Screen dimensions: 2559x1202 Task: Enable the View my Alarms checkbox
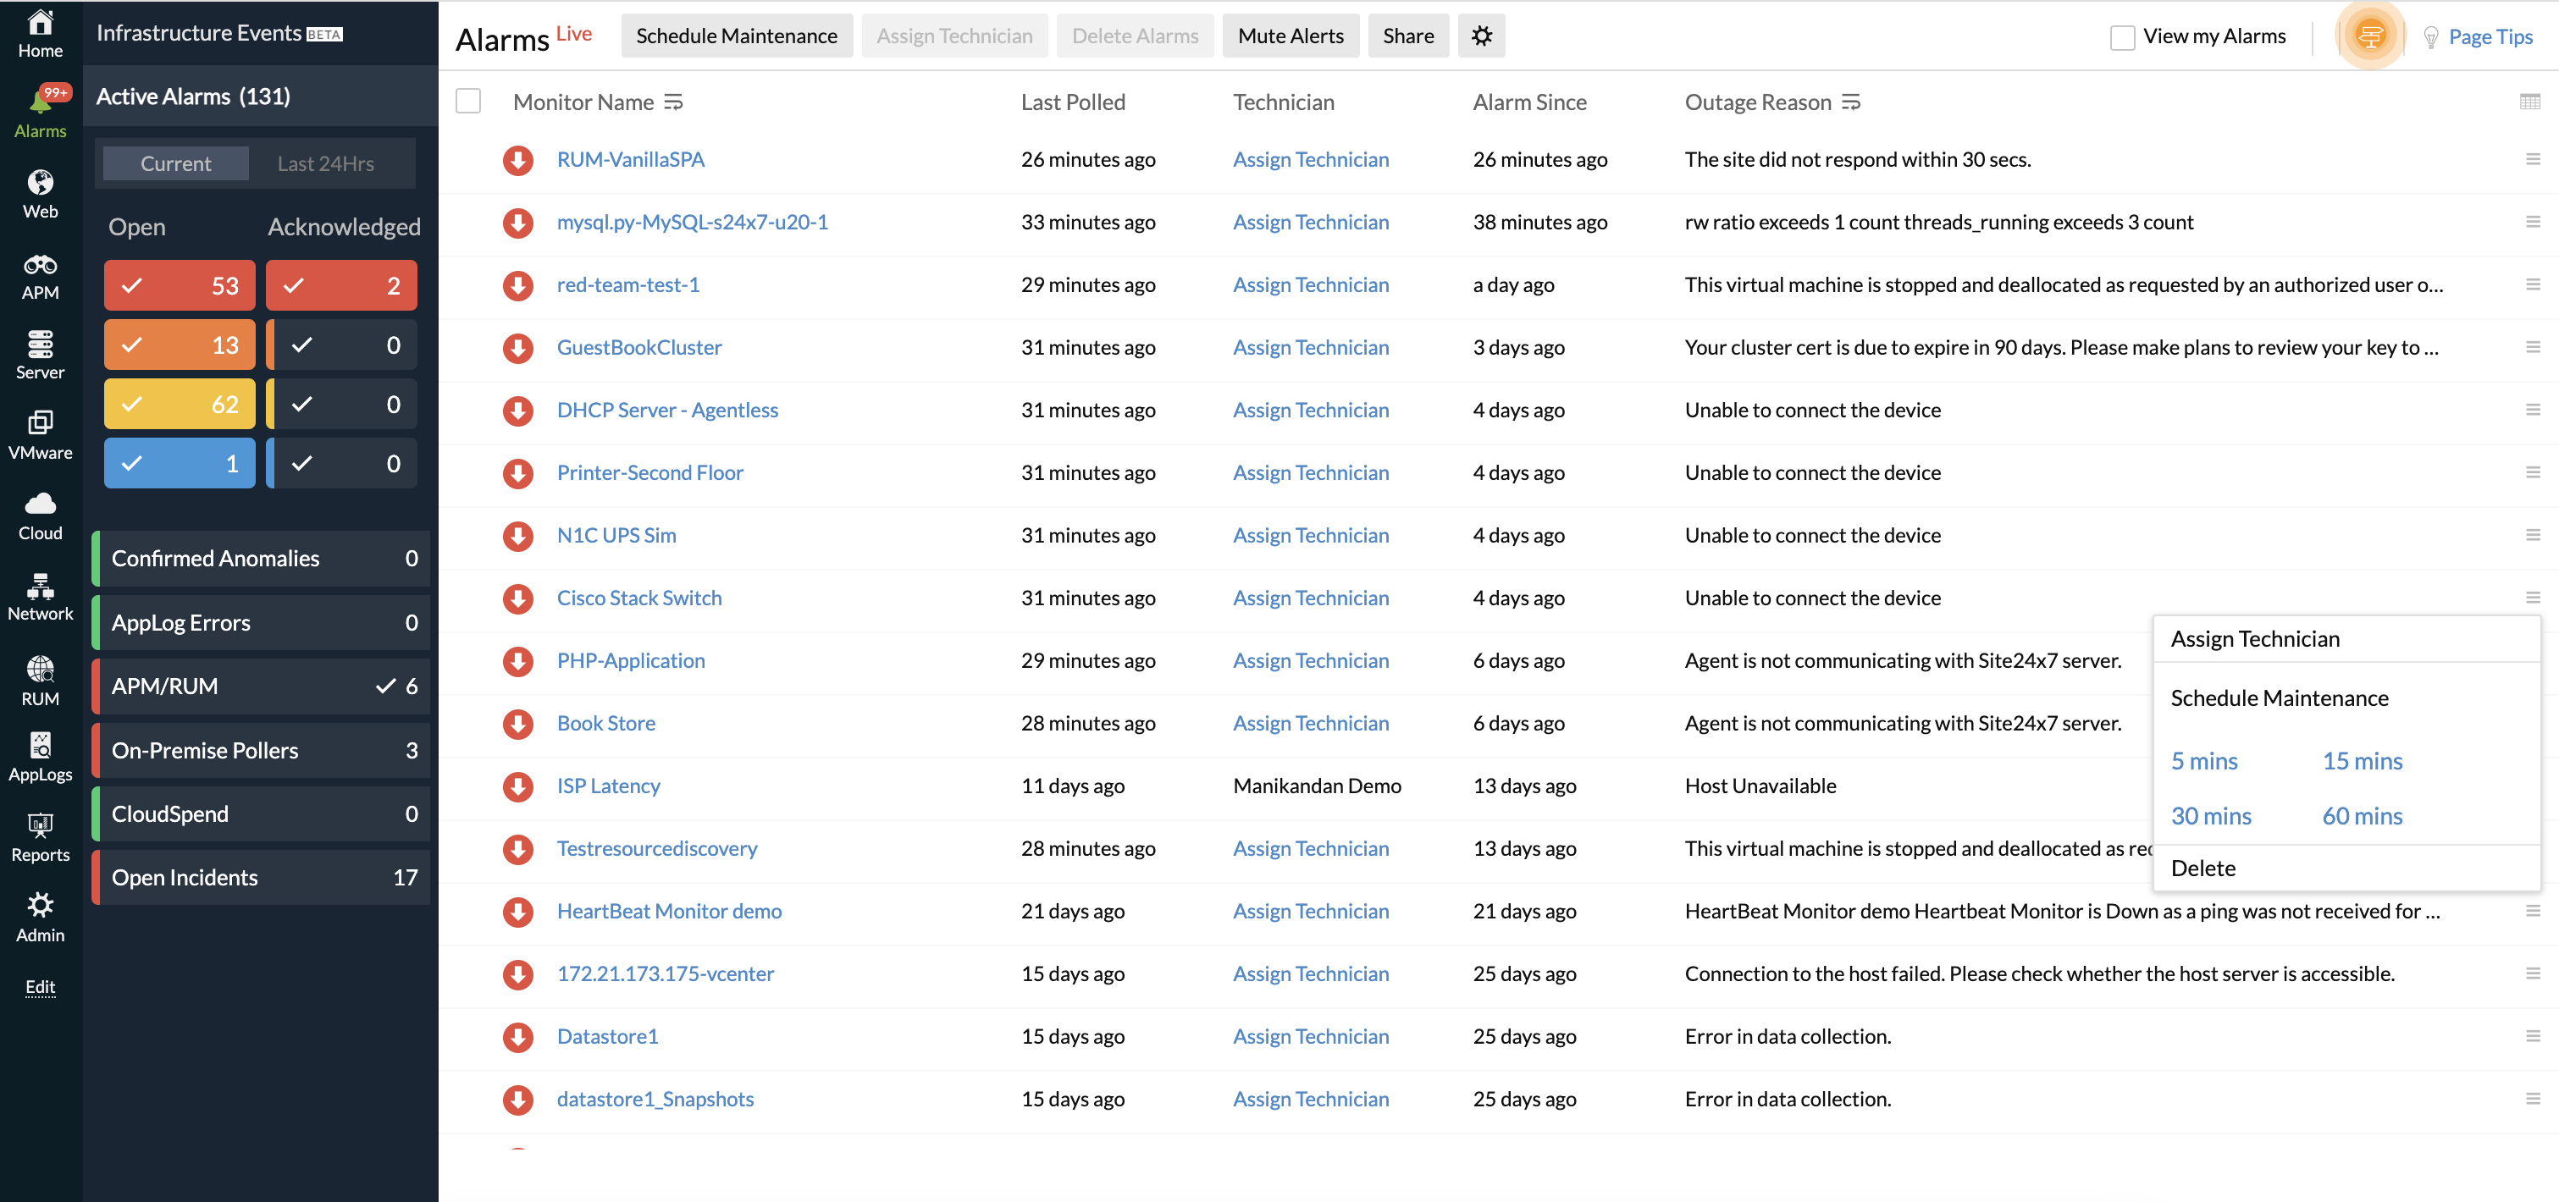2122,36
